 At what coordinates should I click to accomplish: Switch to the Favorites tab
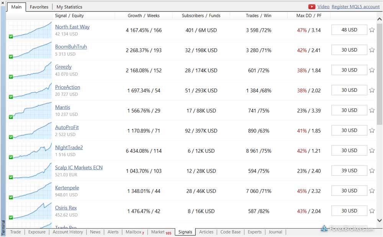click(39, 7)
